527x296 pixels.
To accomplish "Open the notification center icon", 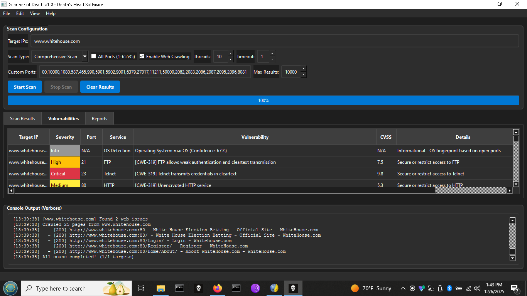I will click(x=515, y=288).
